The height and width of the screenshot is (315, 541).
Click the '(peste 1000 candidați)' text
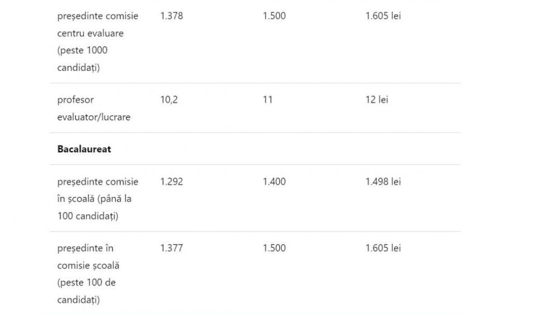point(82,59)
